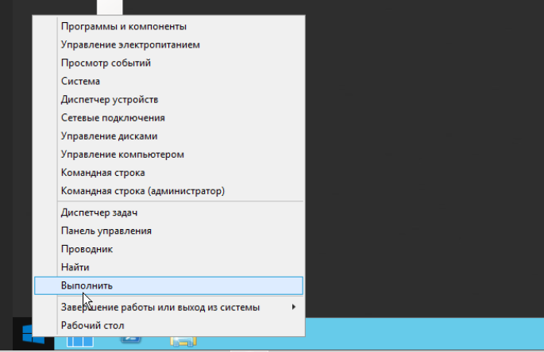The width and height of the screenshot is (544, 352).
Task: Run Командная строка (администратор)
Action: tap(143, 191)
